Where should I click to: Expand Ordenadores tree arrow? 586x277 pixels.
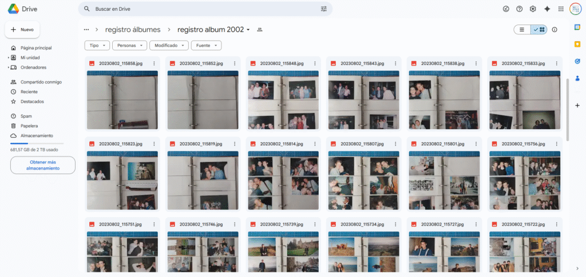(8, 67)
